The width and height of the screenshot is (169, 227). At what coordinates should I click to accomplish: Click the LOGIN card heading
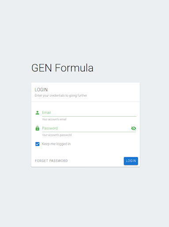41,90
